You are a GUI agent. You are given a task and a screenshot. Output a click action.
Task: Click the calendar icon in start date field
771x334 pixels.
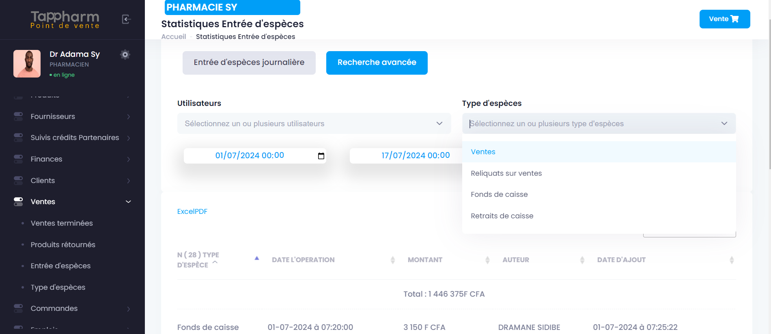point(321,156)
